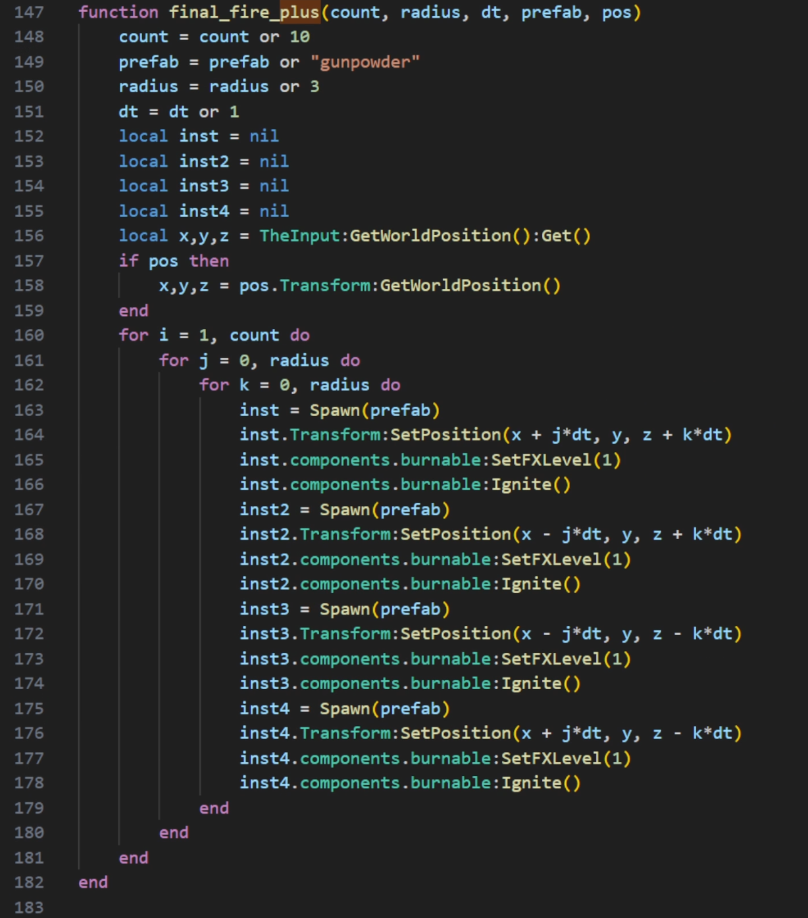The width and height of the screenshot is (808, 918).
Task: Click line number 147 in the gutter
Action: point(29,13)
